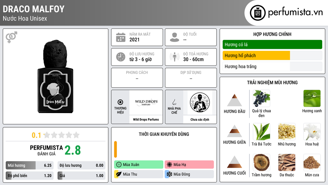Click the perfumista.vn logo icon
The image size is (328, 185).
coord(258,13)
